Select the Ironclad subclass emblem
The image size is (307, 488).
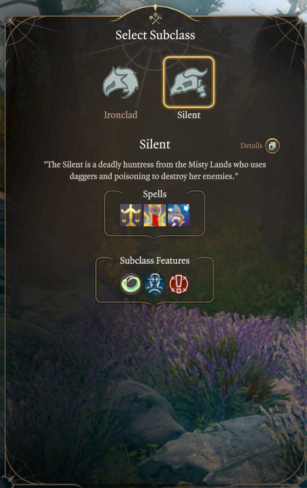click(x=120, y=82)
